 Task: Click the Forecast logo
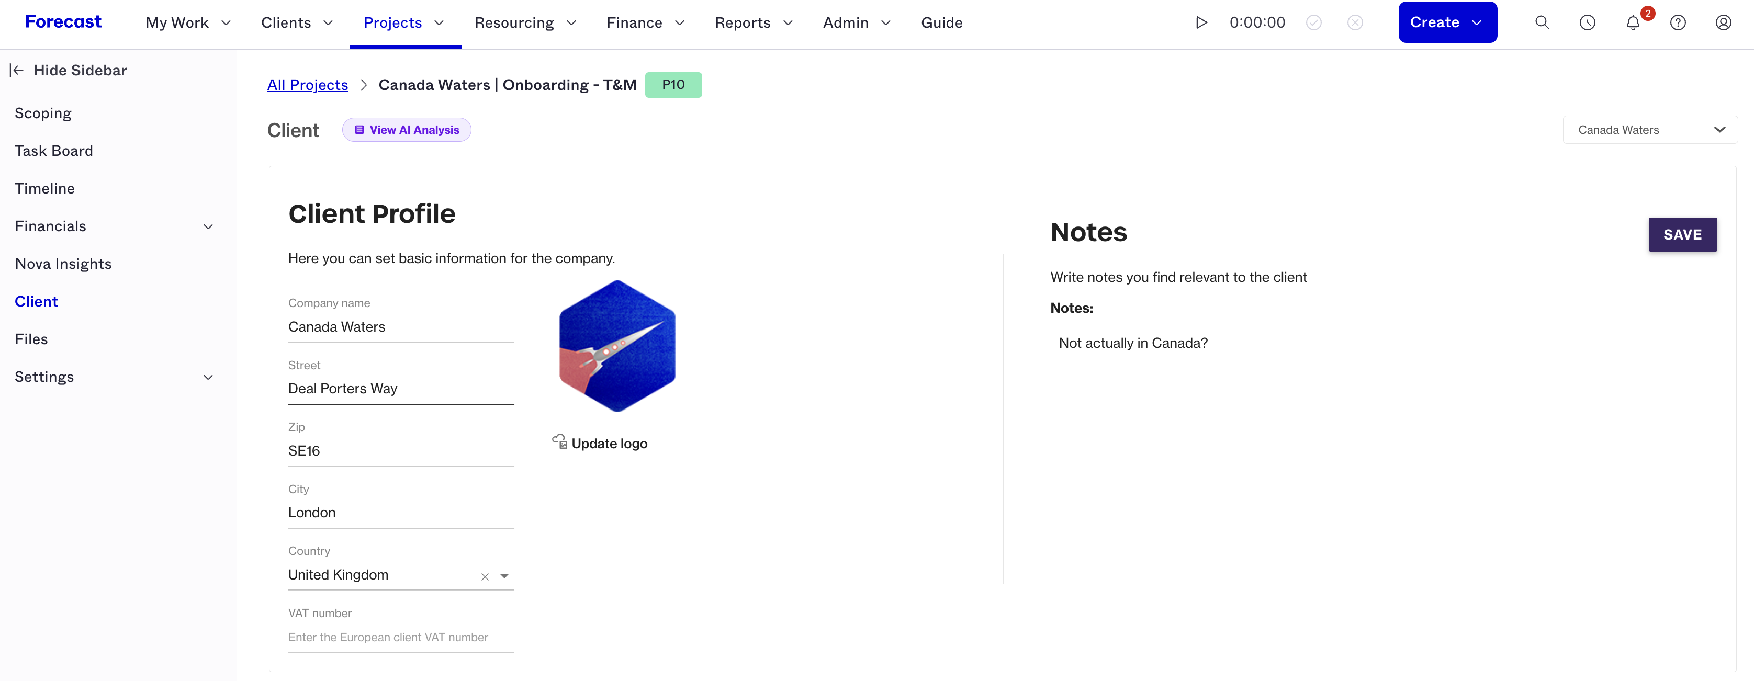[x=63, y=22]
